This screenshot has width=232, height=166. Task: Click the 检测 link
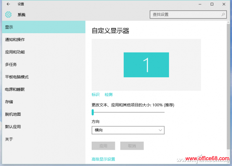(x=108, y=95)
